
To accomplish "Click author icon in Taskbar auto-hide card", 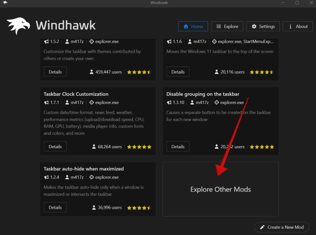I will (67, 177).
